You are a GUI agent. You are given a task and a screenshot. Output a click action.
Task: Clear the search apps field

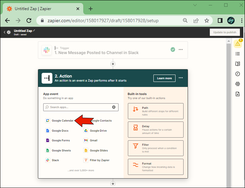tap(114, 107)
